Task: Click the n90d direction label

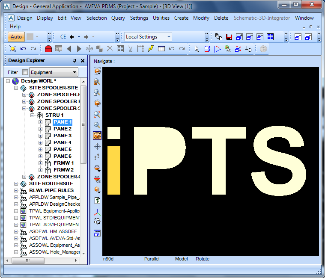Action: [108, 259]
